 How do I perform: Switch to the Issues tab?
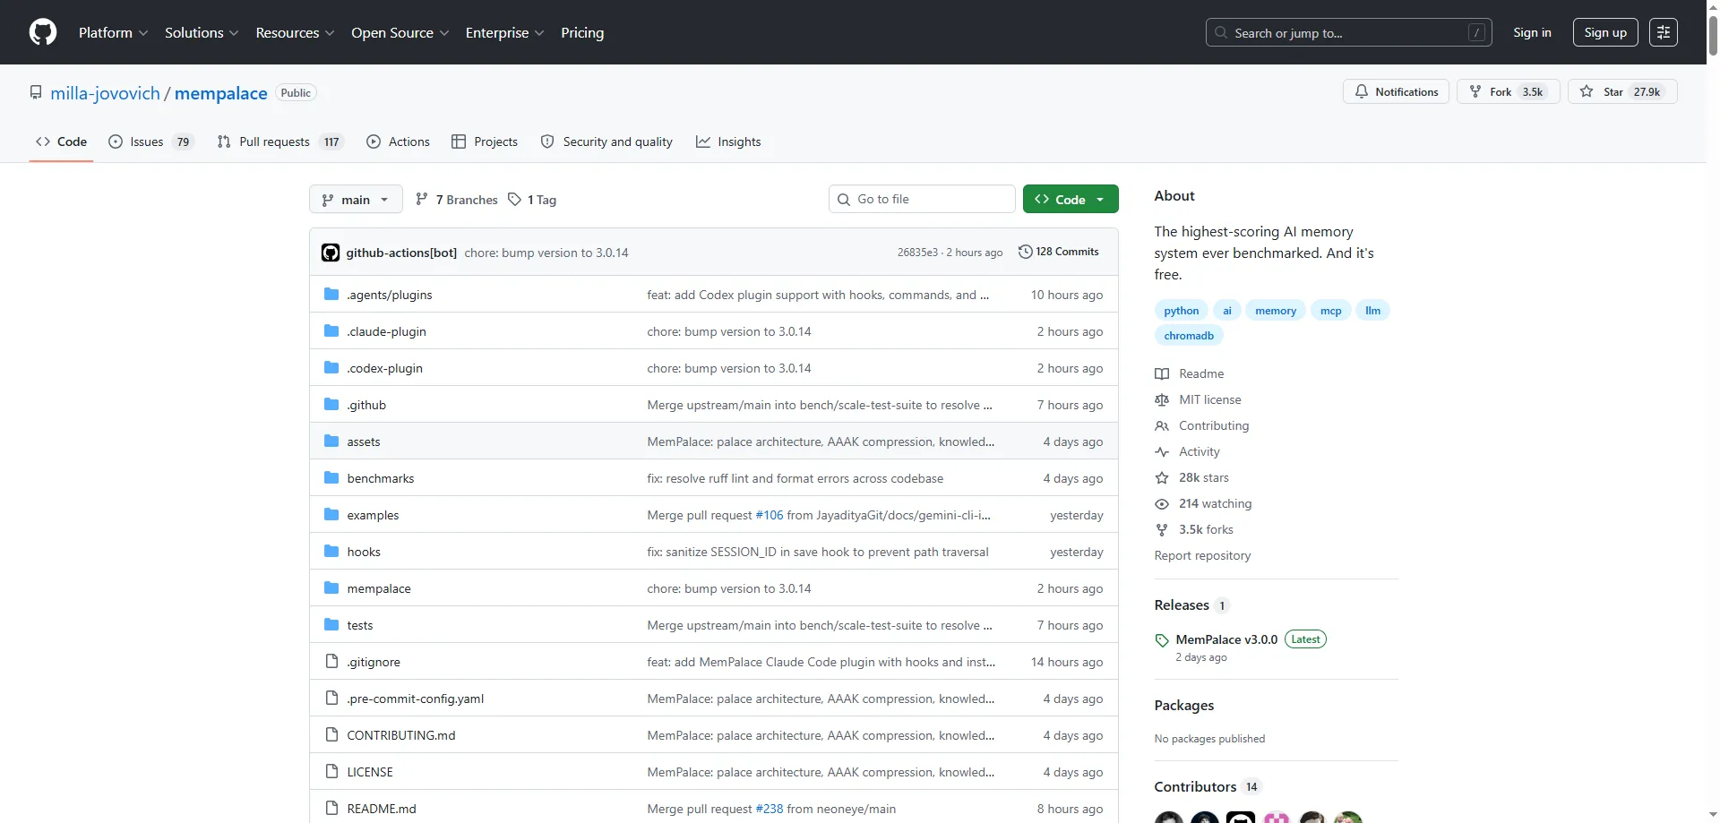pos(150,141)
